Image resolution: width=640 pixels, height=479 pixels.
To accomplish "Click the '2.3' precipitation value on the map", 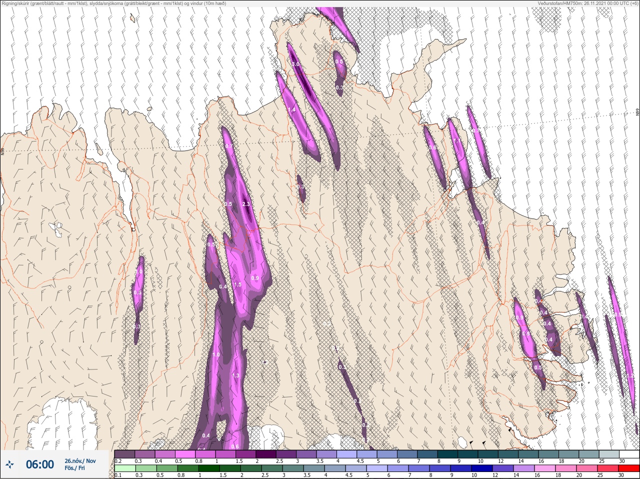I will [246, 204].
